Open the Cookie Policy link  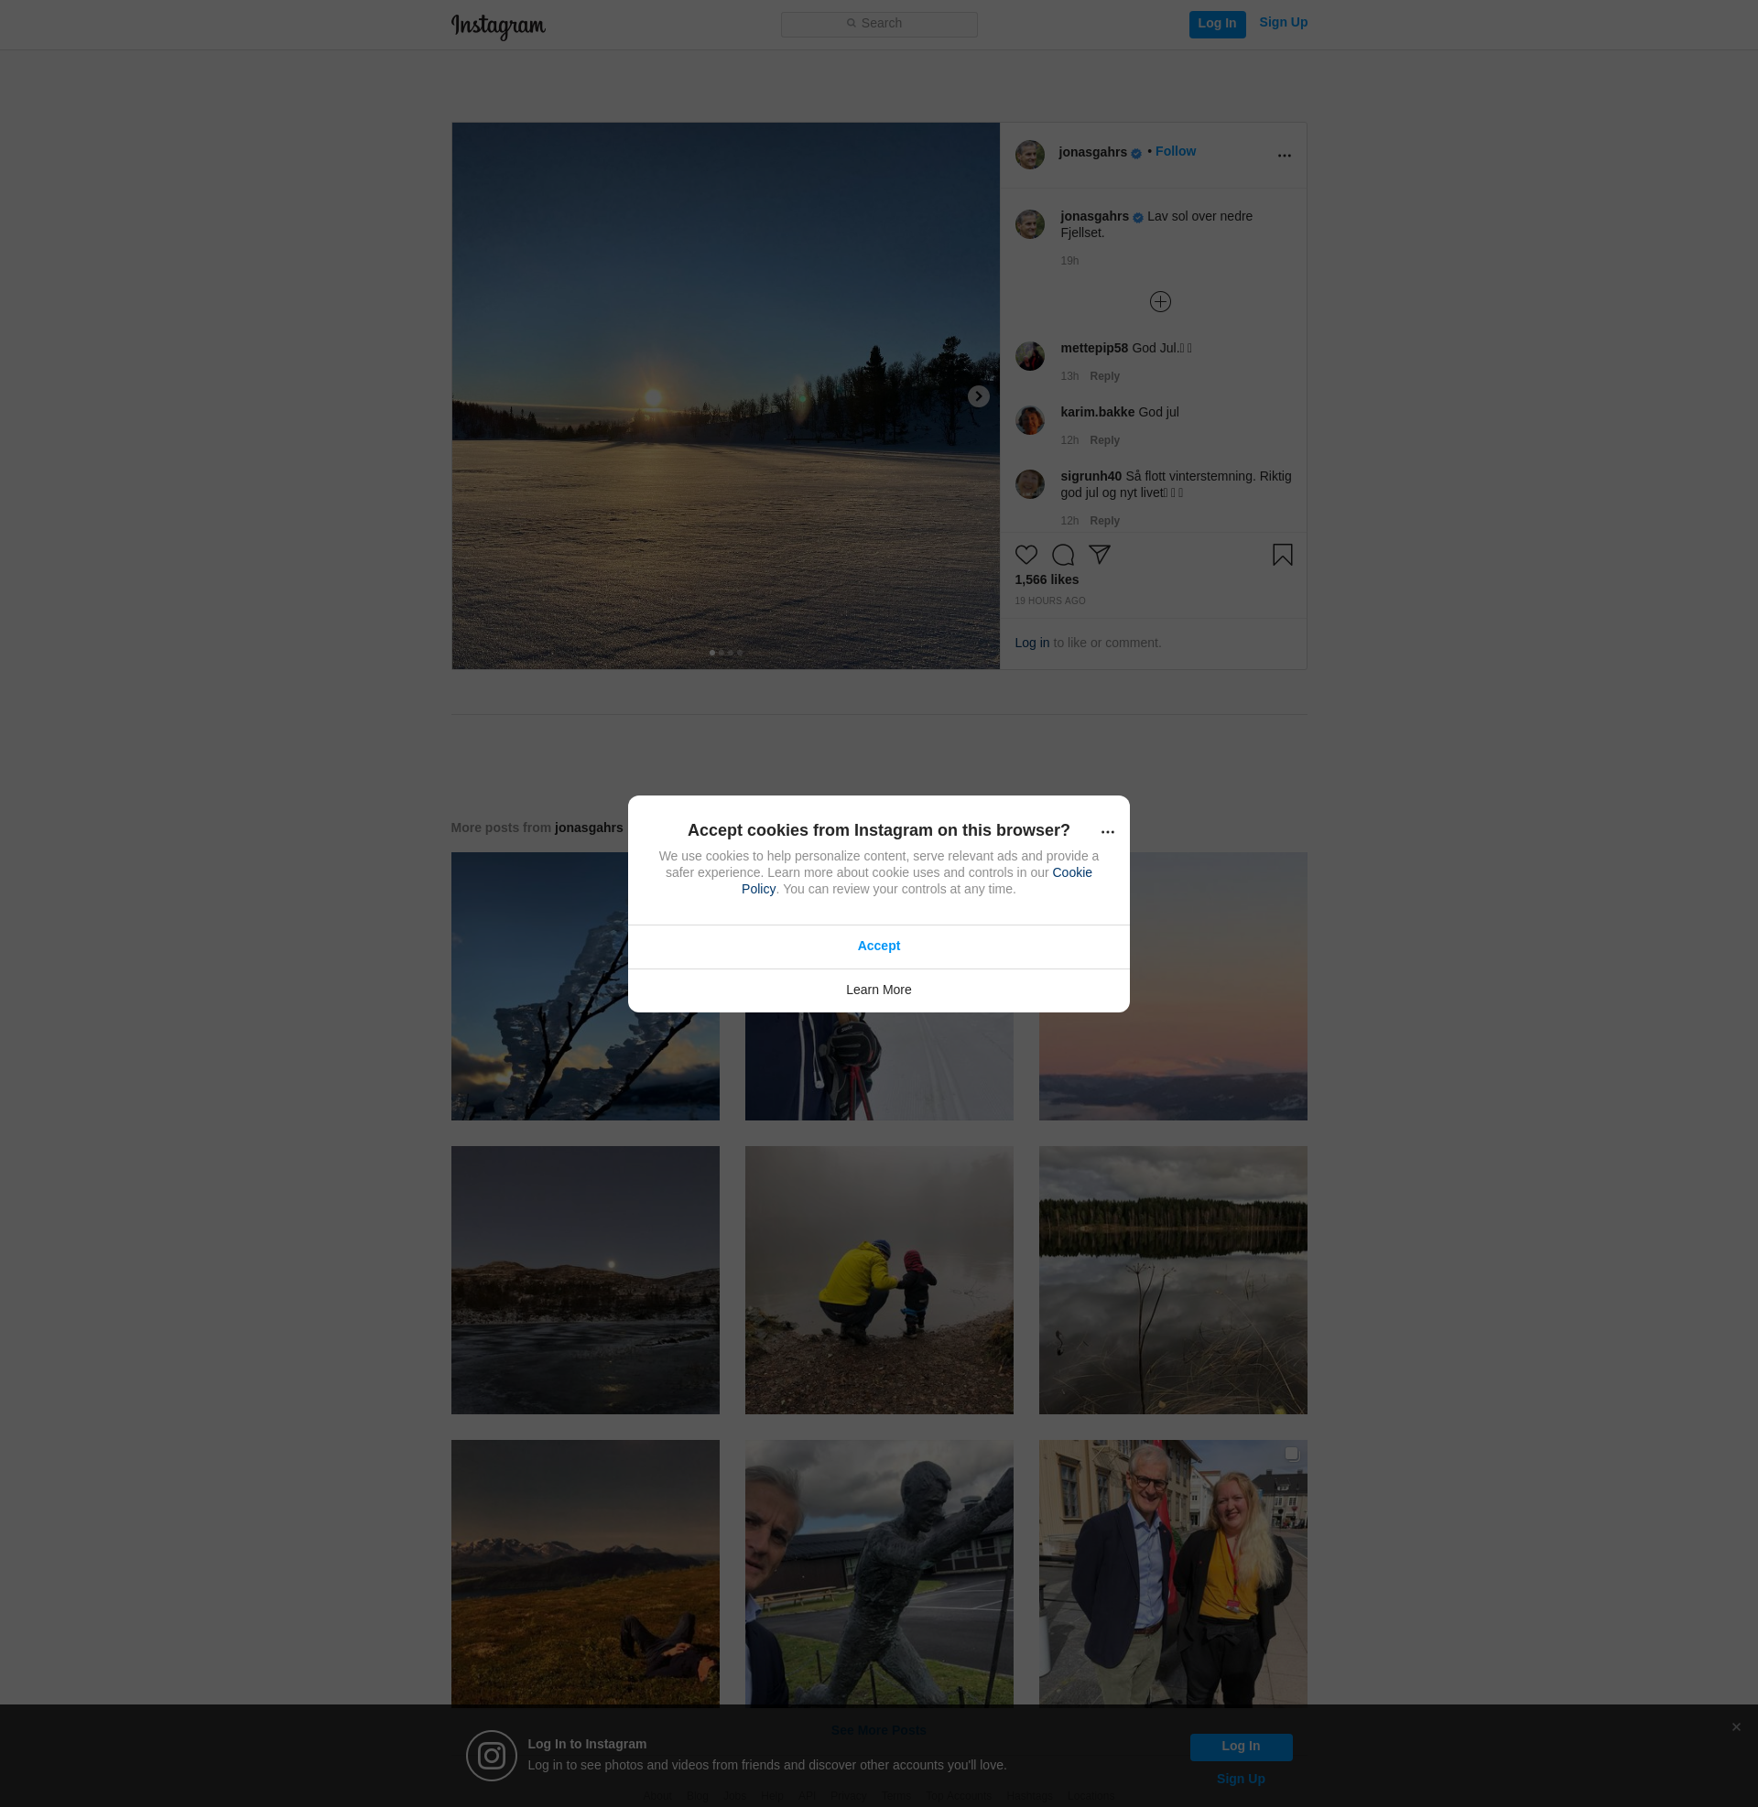1071,872
